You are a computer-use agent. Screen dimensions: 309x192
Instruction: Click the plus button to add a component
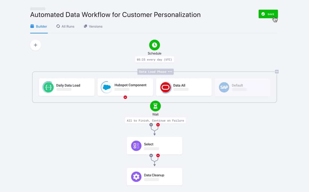pyautogui.click(x=35, y=45)
